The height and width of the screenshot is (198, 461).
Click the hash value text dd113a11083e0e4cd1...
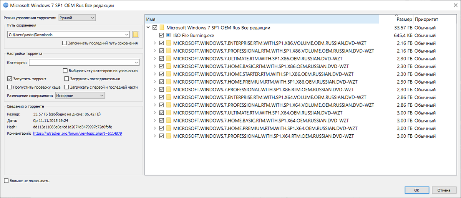click(73, 127)
